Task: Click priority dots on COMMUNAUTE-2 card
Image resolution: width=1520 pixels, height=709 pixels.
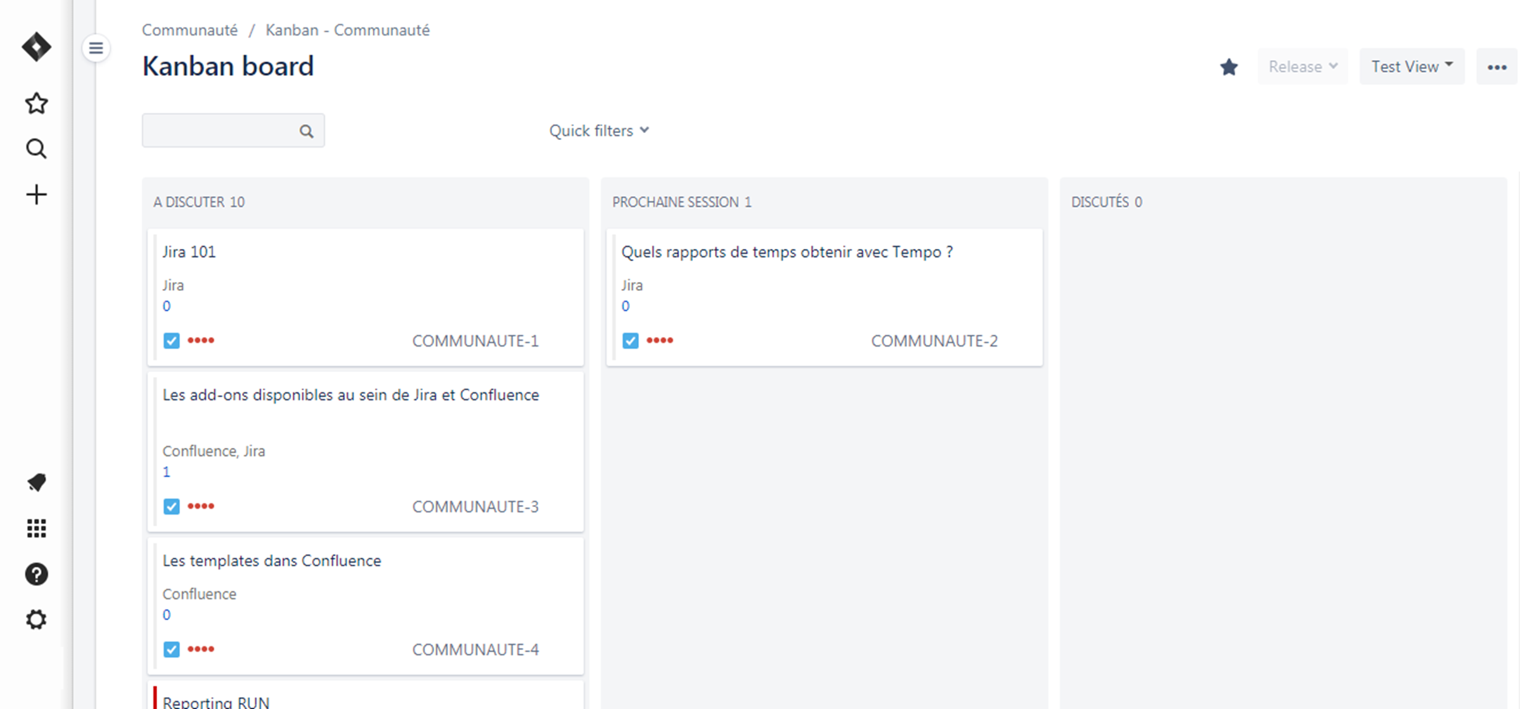Action: 660,340
